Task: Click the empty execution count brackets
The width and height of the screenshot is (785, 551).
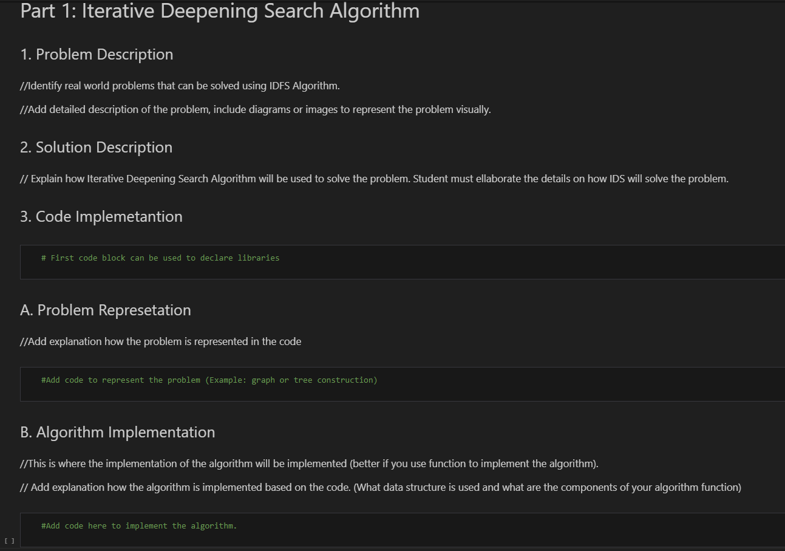Action: pos(9,541)
